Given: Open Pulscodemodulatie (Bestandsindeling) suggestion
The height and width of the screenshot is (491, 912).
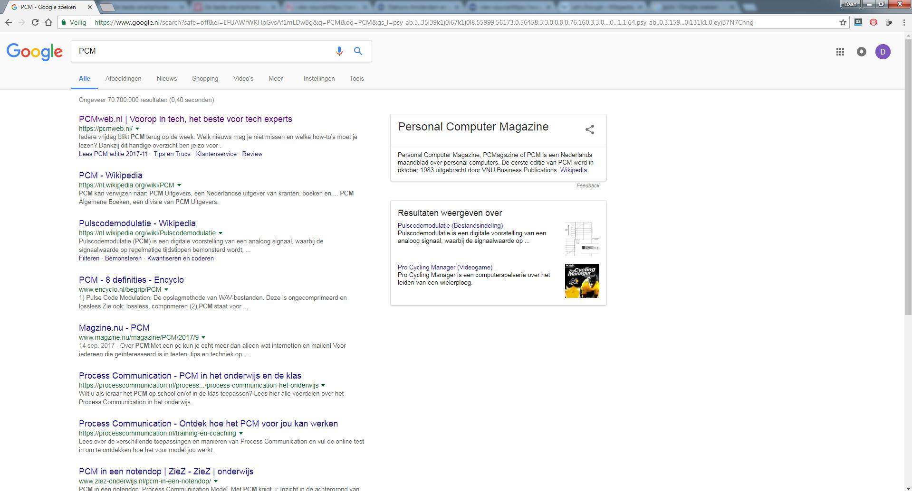Looking at the screenshot, I should pyautogui.click(x=450, y=226).
